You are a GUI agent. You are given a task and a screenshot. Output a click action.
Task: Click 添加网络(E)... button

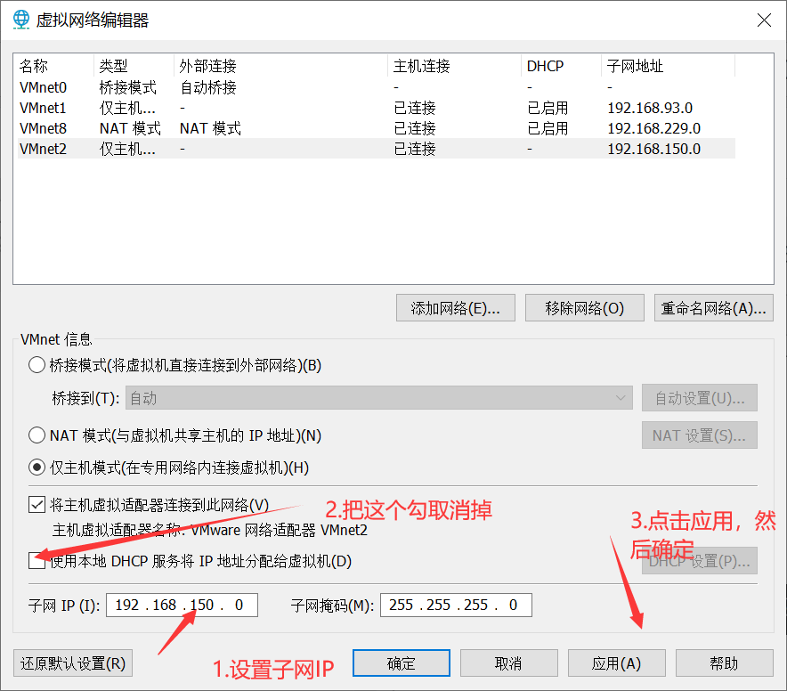click(455, 308)
